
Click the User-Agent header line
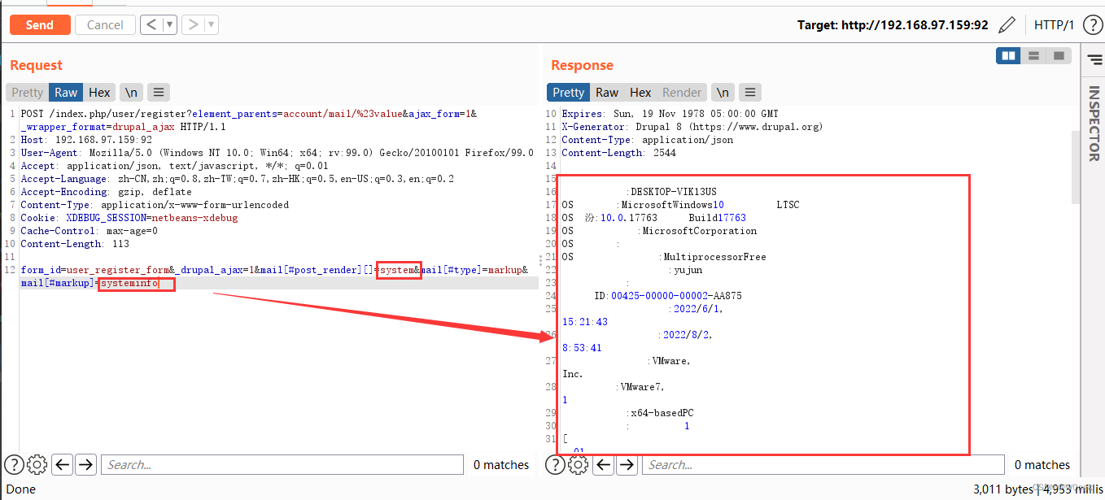pos(277,153)
